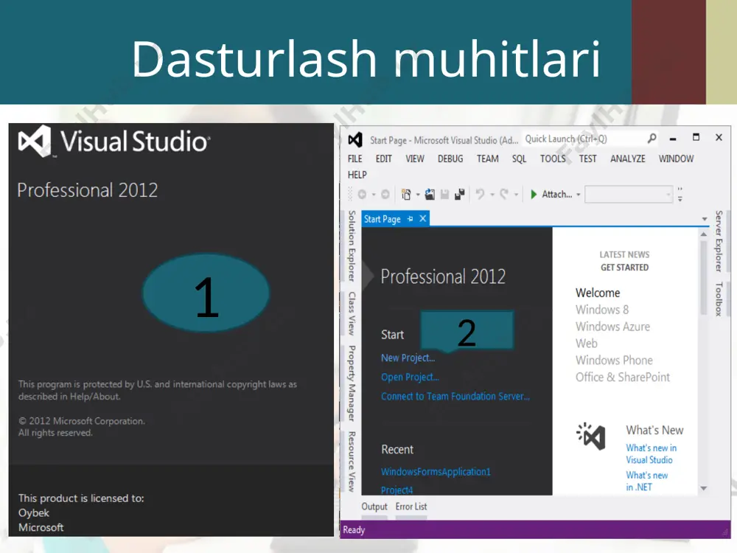The image size is (737, 553).
Task: Select the Windows 8 get started topic
Action: [601, 310]
